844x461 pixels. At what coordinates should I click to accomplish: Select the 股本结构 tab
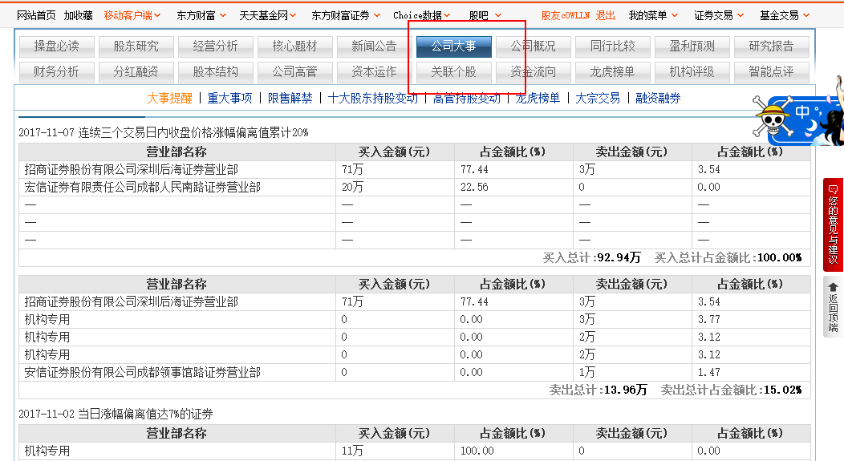click(x=215, y=72)
